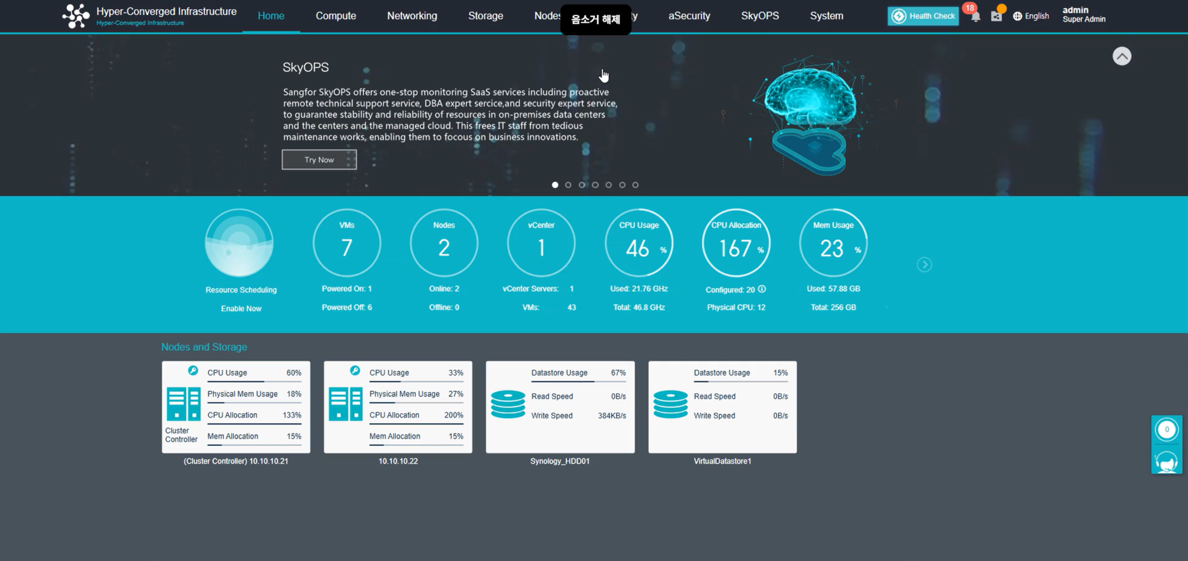Click the Try Now button
Image resolution: width=1188 pixels, height=561 pixels.
pyautogui.click(x=319, y=160)
